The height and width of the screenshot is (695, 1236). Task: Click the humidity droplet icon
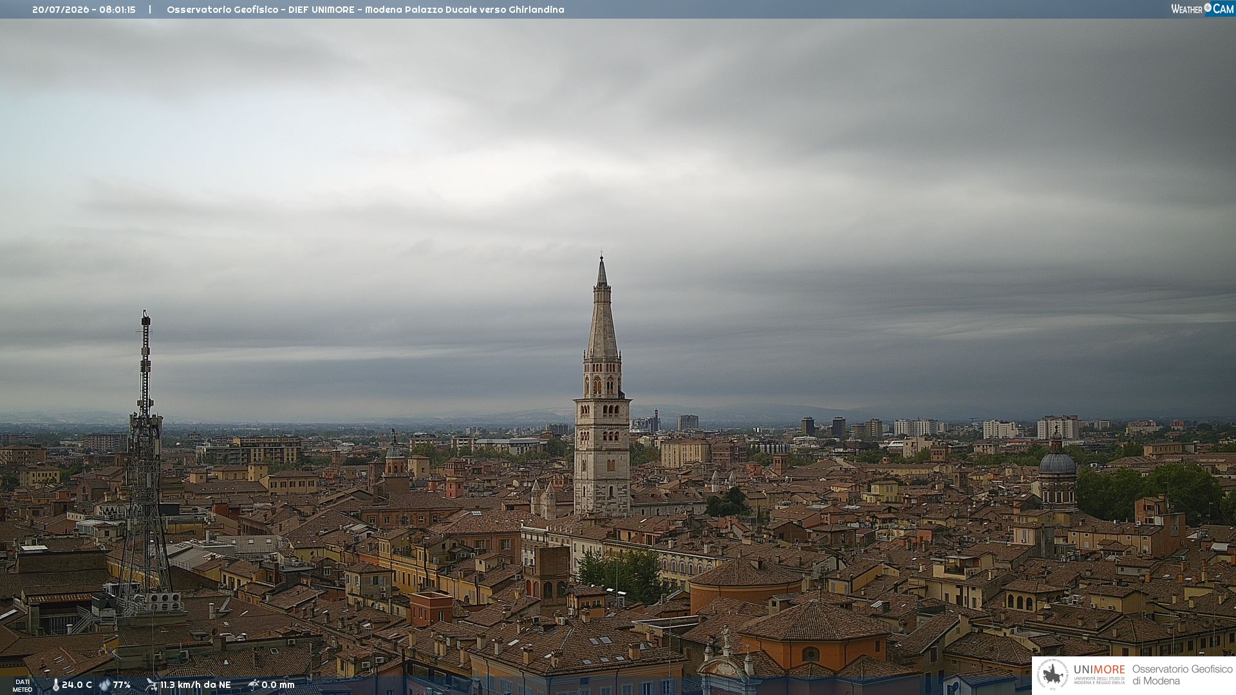pyautogui.click(x=104, y=685)
